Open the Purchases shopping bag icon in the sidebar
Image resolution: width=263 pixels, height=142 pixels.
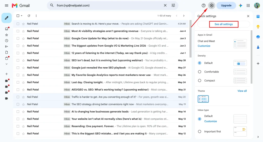6,58
